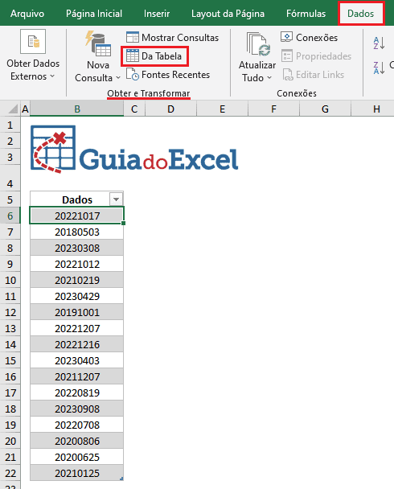Select cell containing 20200625
Image resolution: width=394 pixels, height=489 pixels.
click(77, 457)
